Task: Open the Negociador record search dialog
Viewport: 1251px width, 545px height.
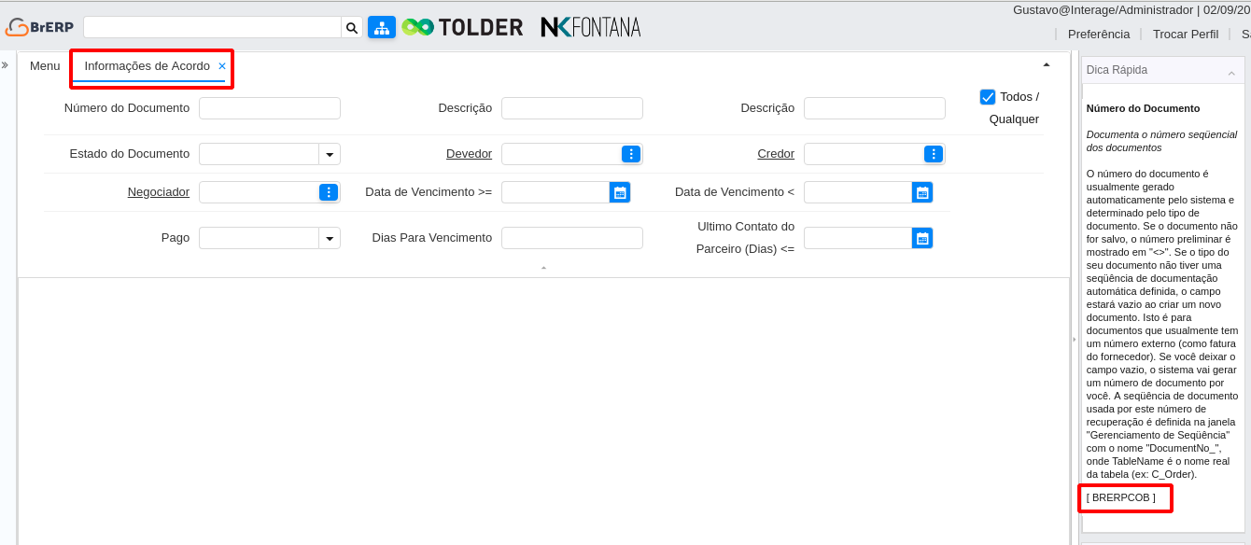Action: (x=330, y=191)
